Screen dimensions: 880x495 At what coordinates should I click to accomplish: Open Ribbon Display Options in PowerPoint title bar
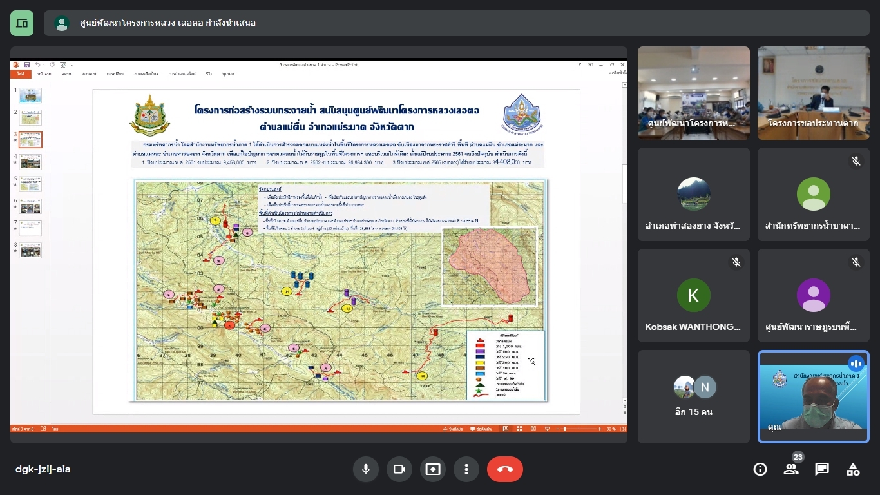590,64
